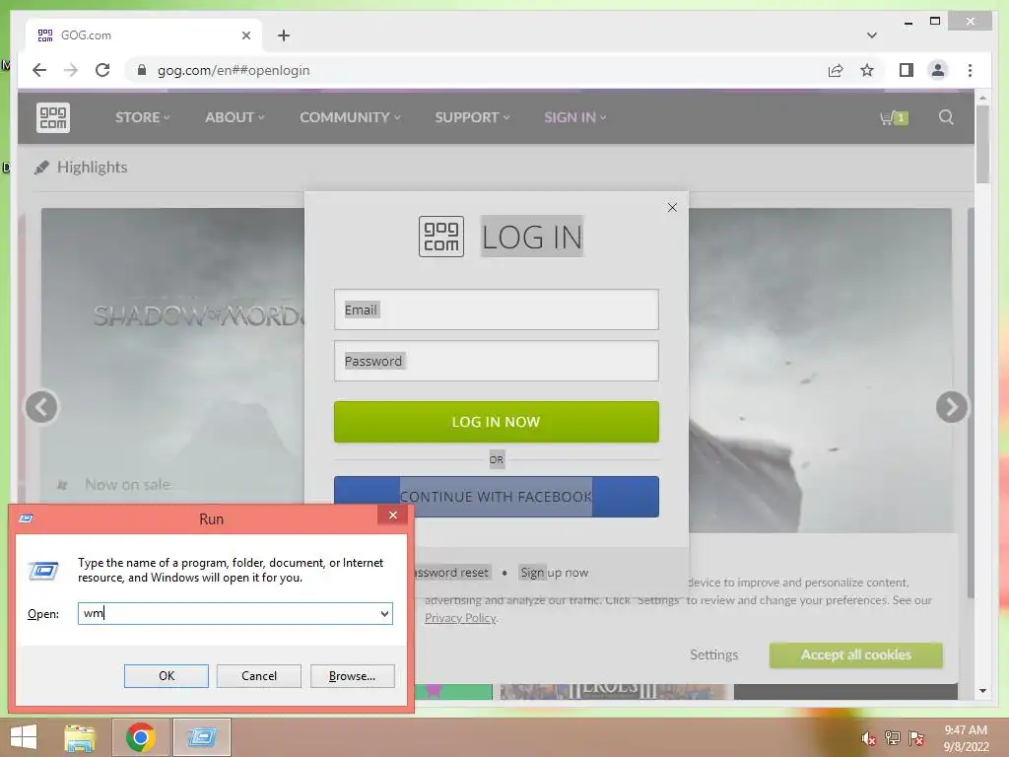The image size is (1009, 757).
Task: Click previous slide arrow on Highlights carousel
Action: pos(41,407)
